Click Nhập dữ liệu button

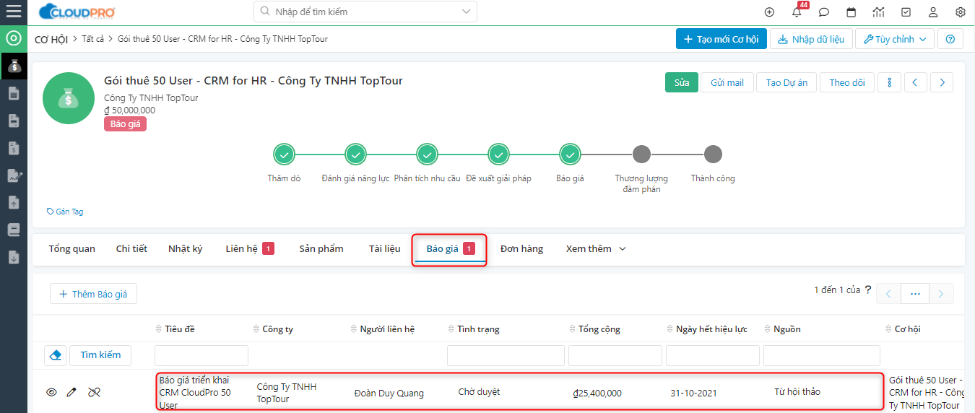point(812,39)
